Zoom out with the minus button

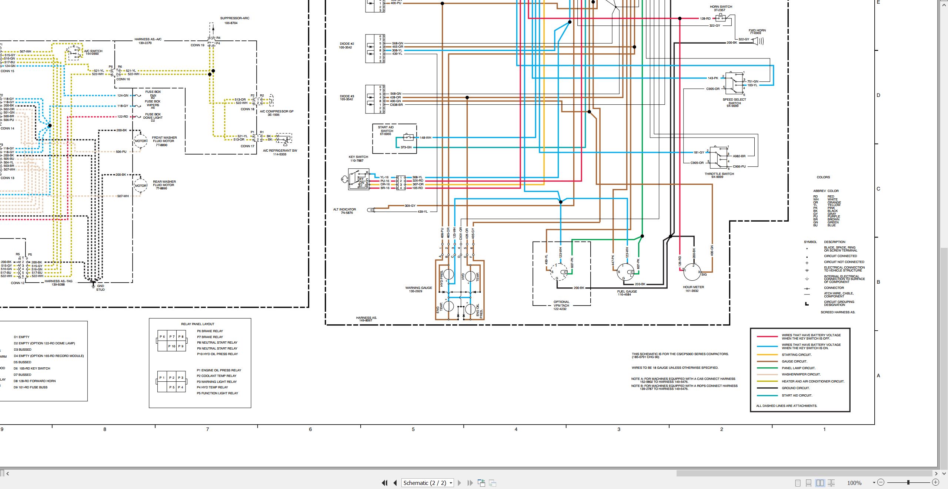tap(881, 482)
